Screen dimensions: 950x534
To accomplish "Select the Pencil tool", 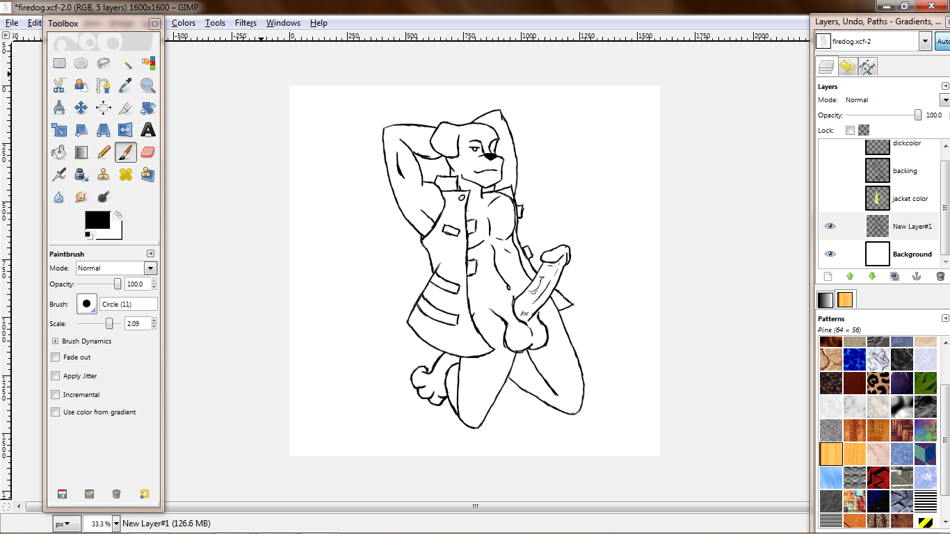I will click(x=104, y=152).
